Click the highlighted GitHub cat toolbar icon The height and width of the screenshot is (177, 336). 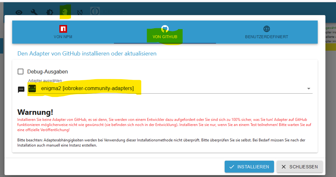pos(65,12)
